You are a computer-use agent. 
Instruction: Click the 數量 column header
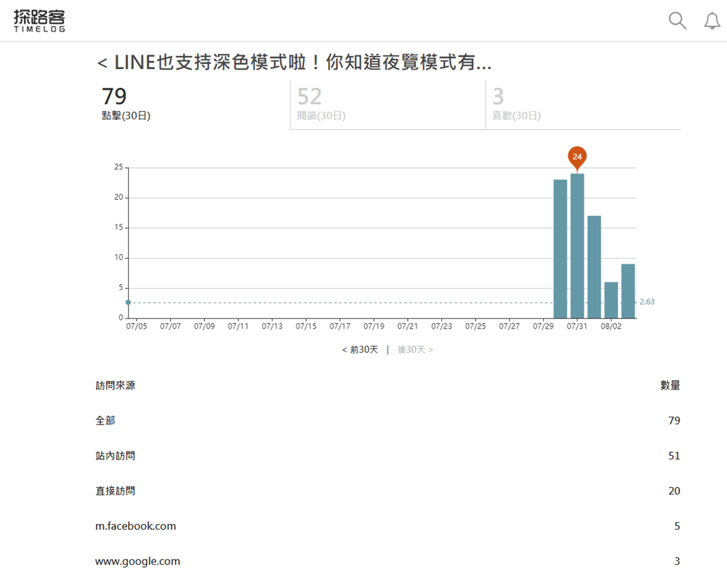click(670, 385)
